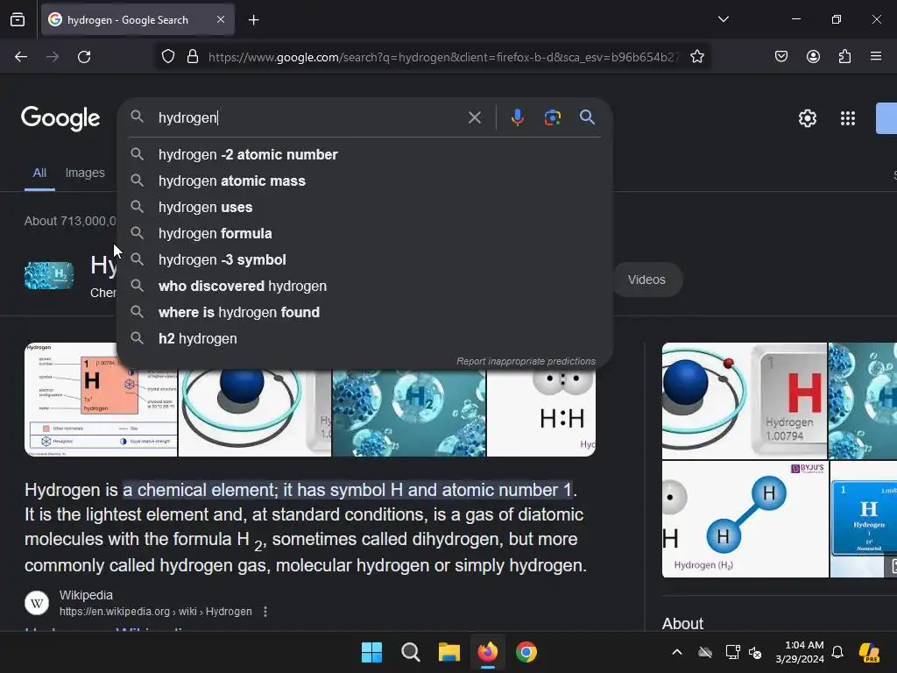The width and height of the screenshot is (897, 673).
Task: Select suggestion who discovered hydrogen
Action: coord(365,287)
